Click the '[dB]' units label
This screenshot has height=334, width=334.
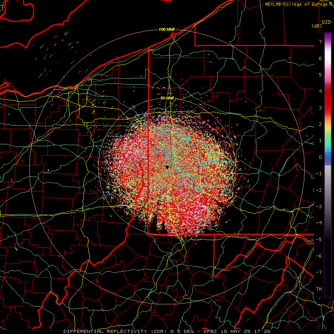point(317,26)
